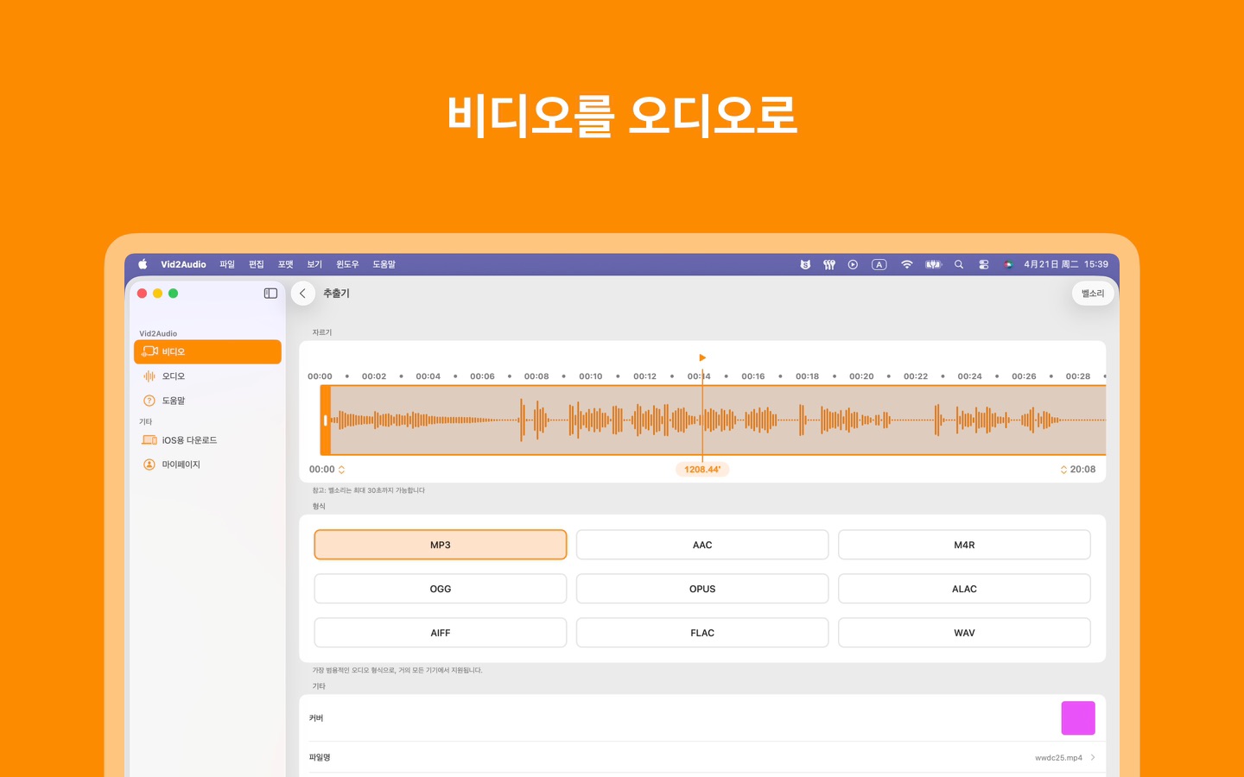This screenshot has width=1244, height=777.
Task: Open the 파일 menu
Action: tap(227, 264)
